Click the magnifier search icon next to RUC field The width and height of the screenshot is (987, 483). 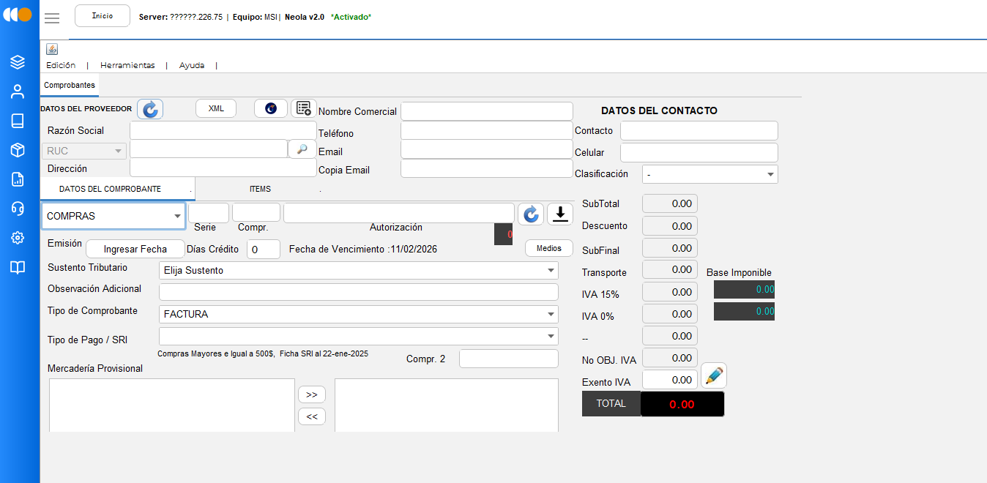(302, 149)
